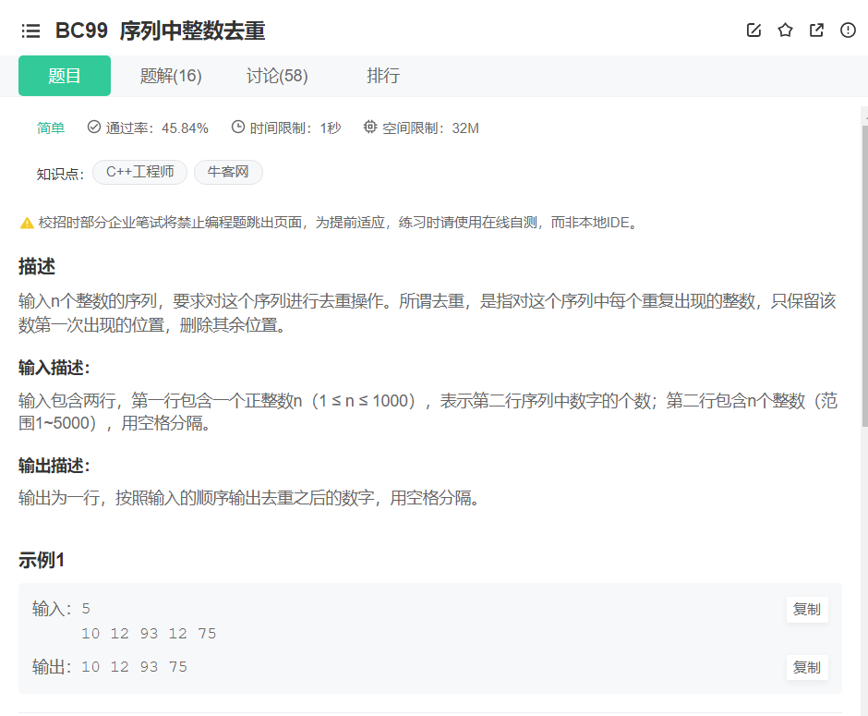
Task: Click the 牛客网 knowledge tag
Action: pos(227,173)
